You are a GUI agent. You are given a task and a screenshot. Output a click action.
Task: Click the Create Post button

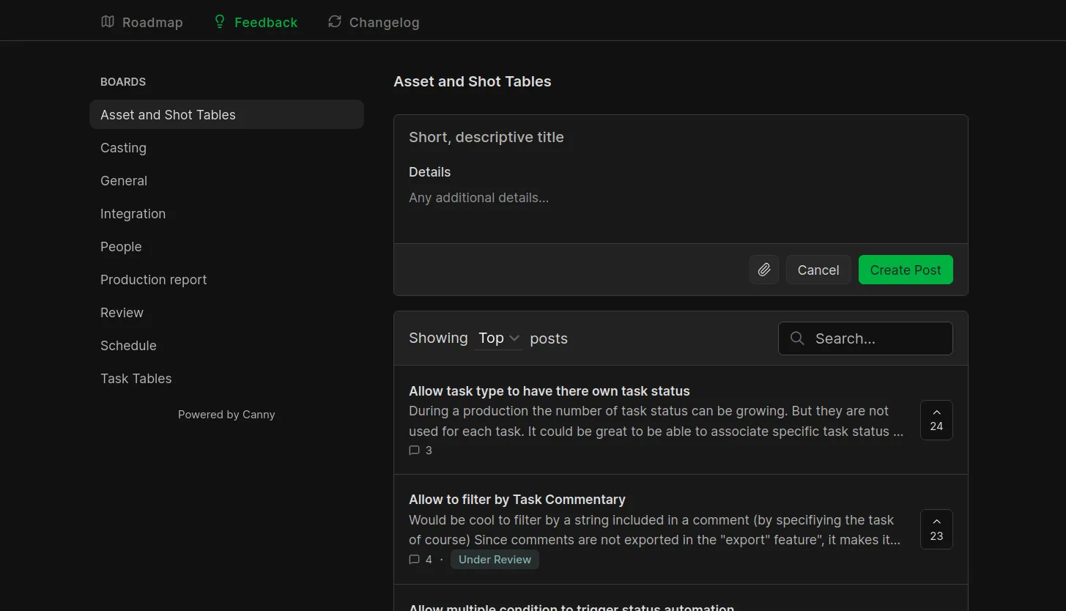coord(906,270)
